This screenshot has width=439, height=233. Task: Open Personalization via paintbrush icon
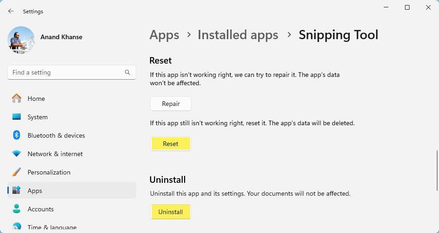(17, 172)
